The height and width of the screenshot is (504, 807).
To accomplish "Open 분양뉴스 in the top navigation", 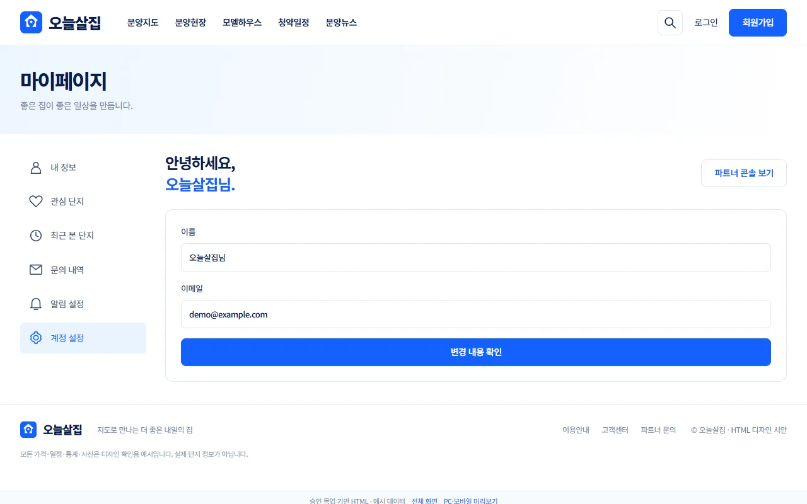I will tap(341, 23).
